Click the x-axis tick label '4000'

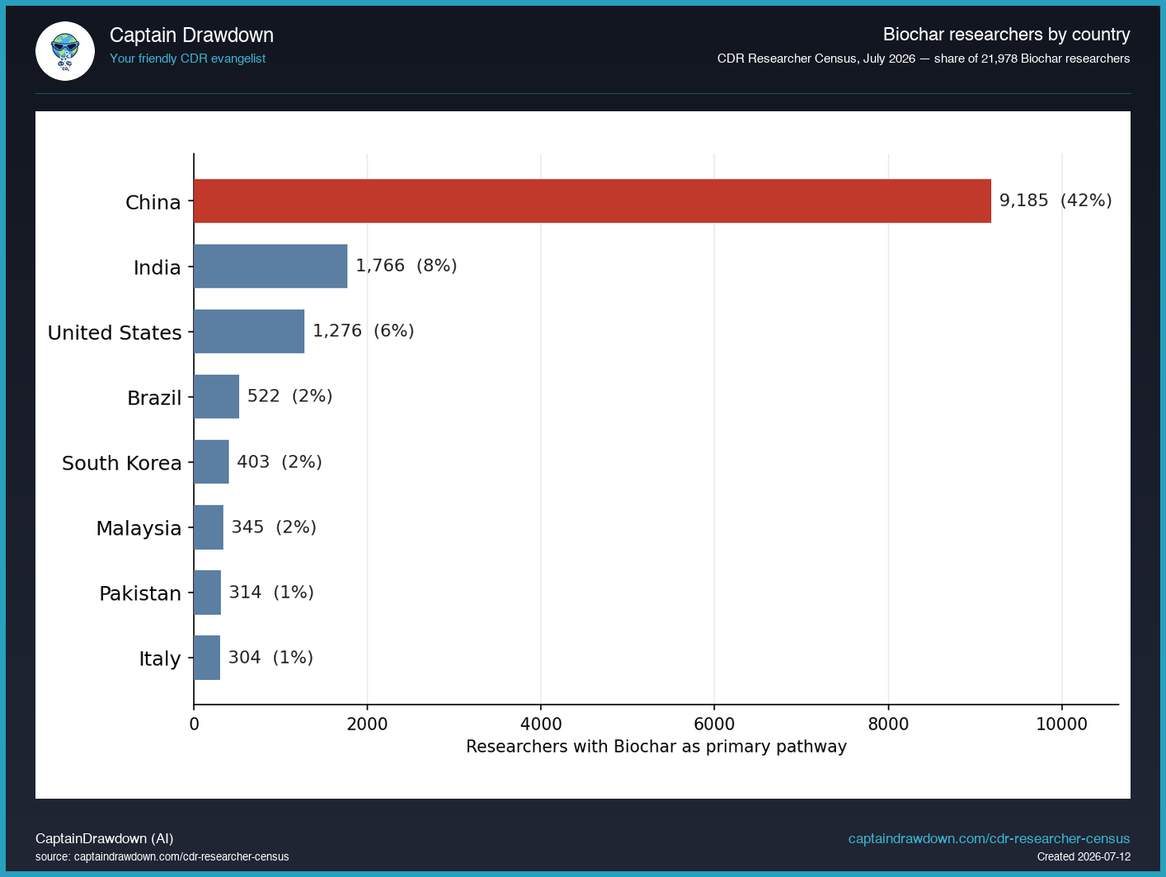(541, 725)
